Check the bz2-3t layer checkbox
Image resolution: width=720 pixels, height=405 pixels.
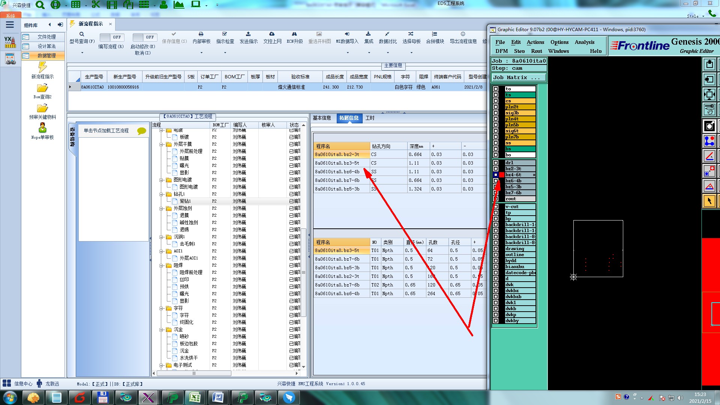(496, 169)
